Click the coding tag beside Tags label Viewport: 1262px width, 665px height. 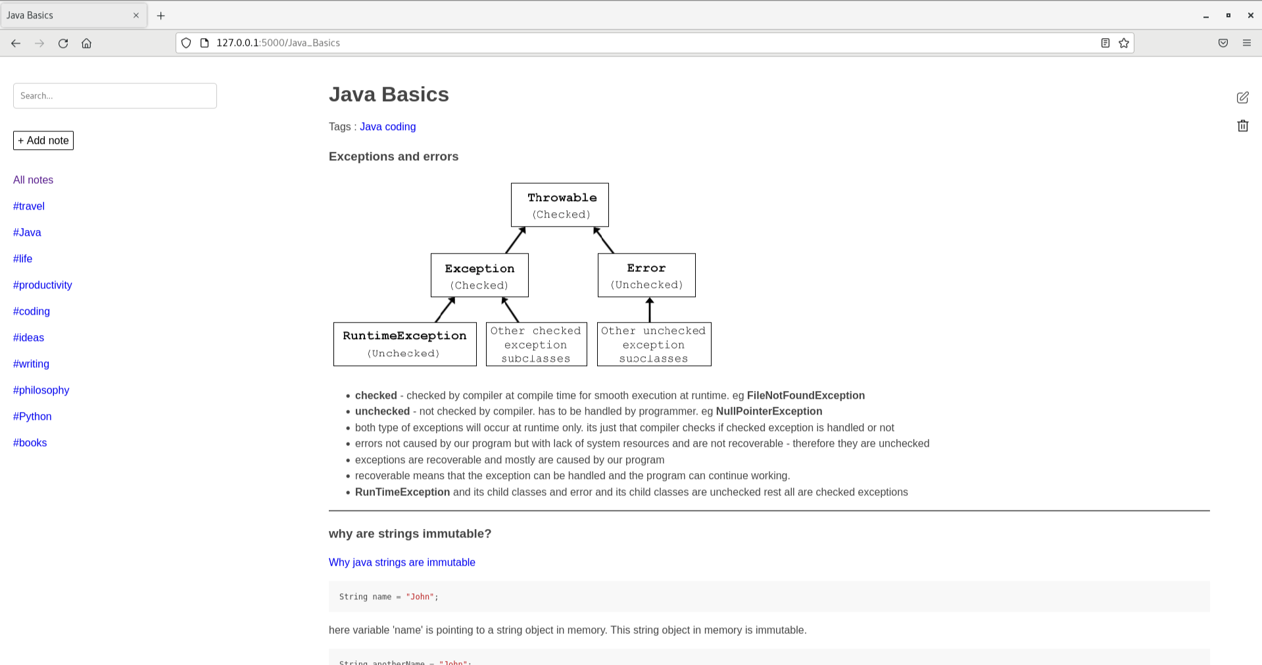coord(400,127)
